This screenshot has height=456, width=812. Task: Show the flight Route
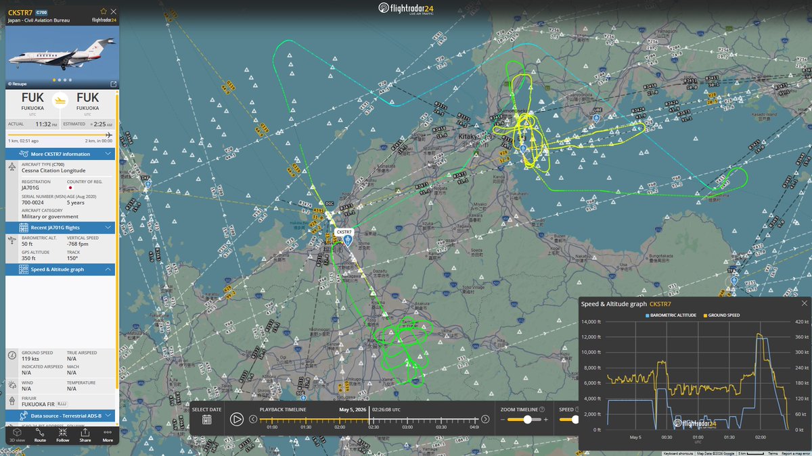tap(40, 434)
